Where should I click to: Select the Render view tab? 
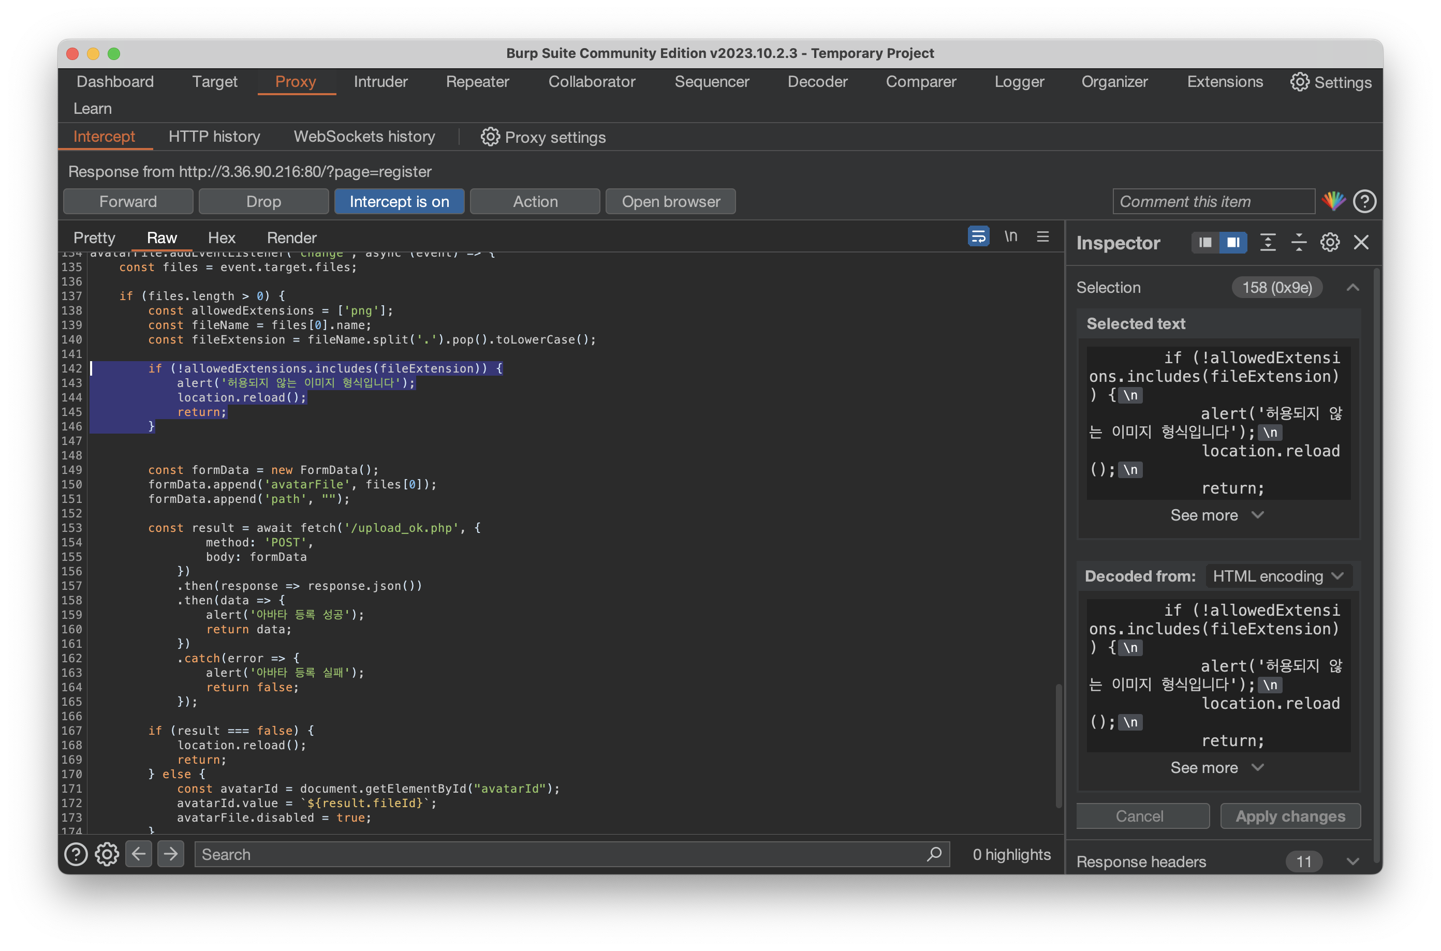pyautogui.click(x=291, y=238)
